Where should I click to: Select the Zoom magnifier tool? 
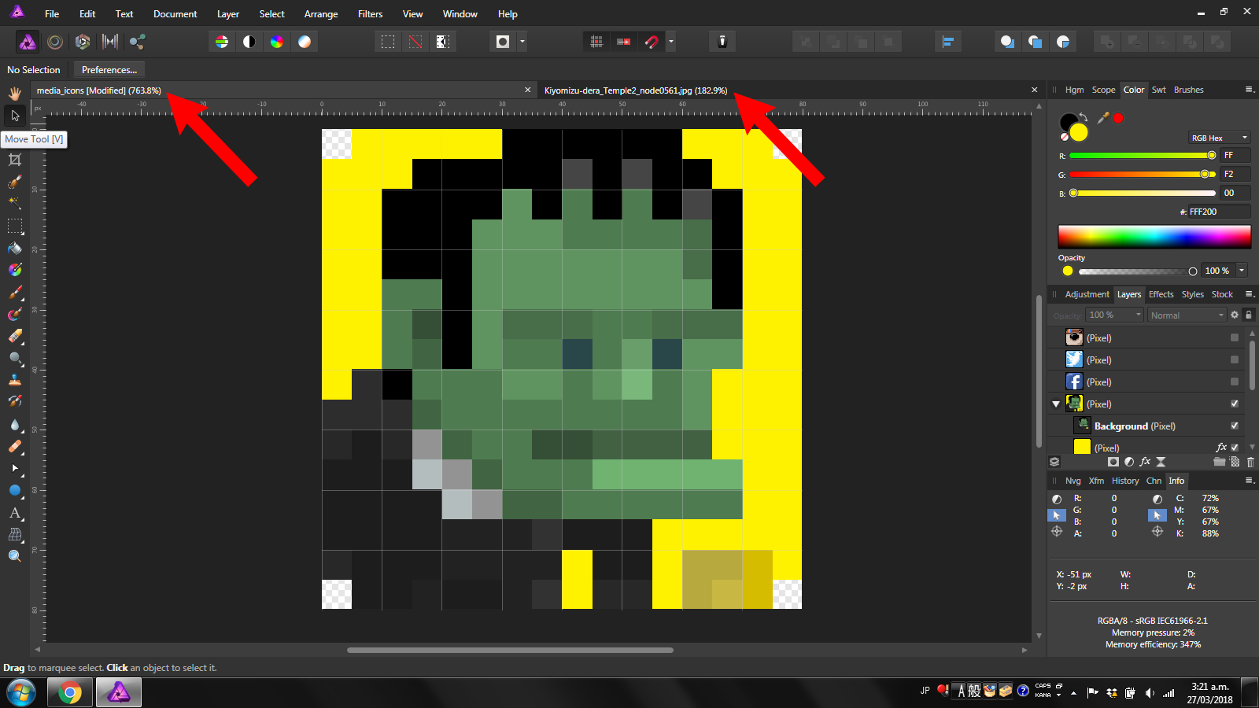[x=15, y=556]
